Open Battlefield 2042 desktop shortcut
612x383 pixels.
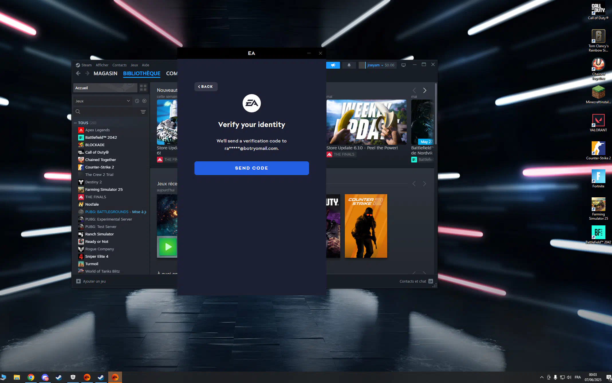598,235
